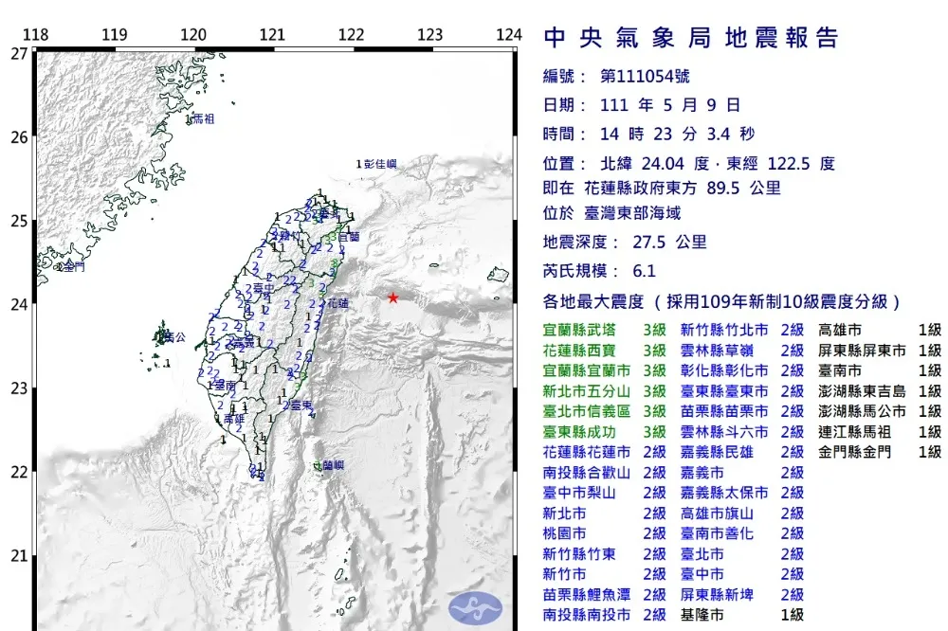The width and height of the screenshot is (948, 631).
Task: Click 花蓮縣花蓮市 2級 entry
Action: coord(604,452)
